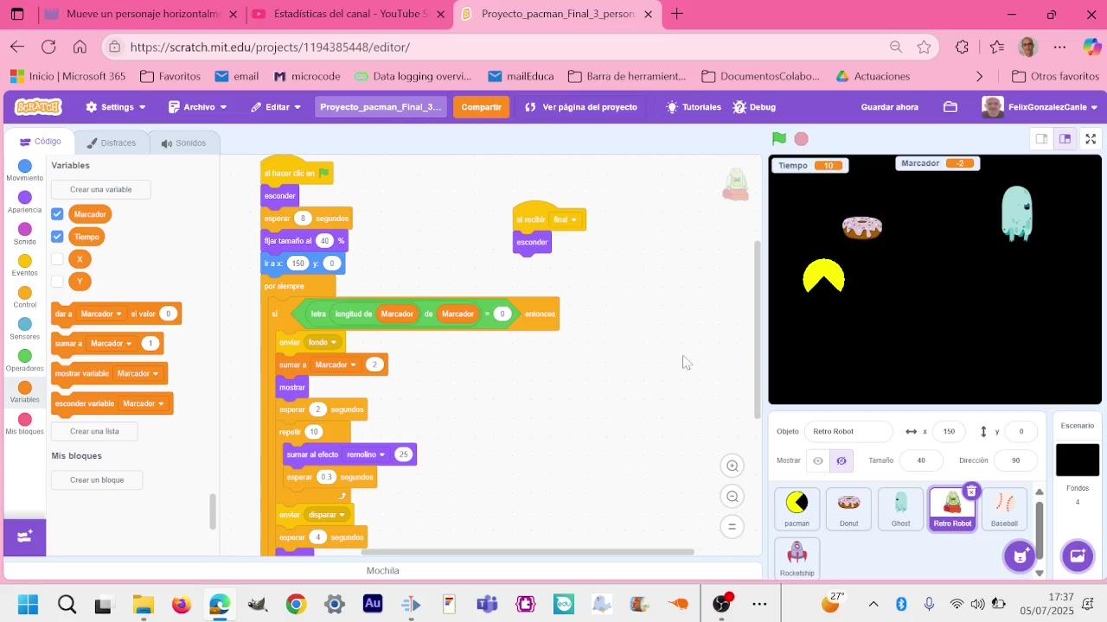Select the Sensores block category
Image resolution: width=1107 pixels, height=622 pixels.
(25, 329)
